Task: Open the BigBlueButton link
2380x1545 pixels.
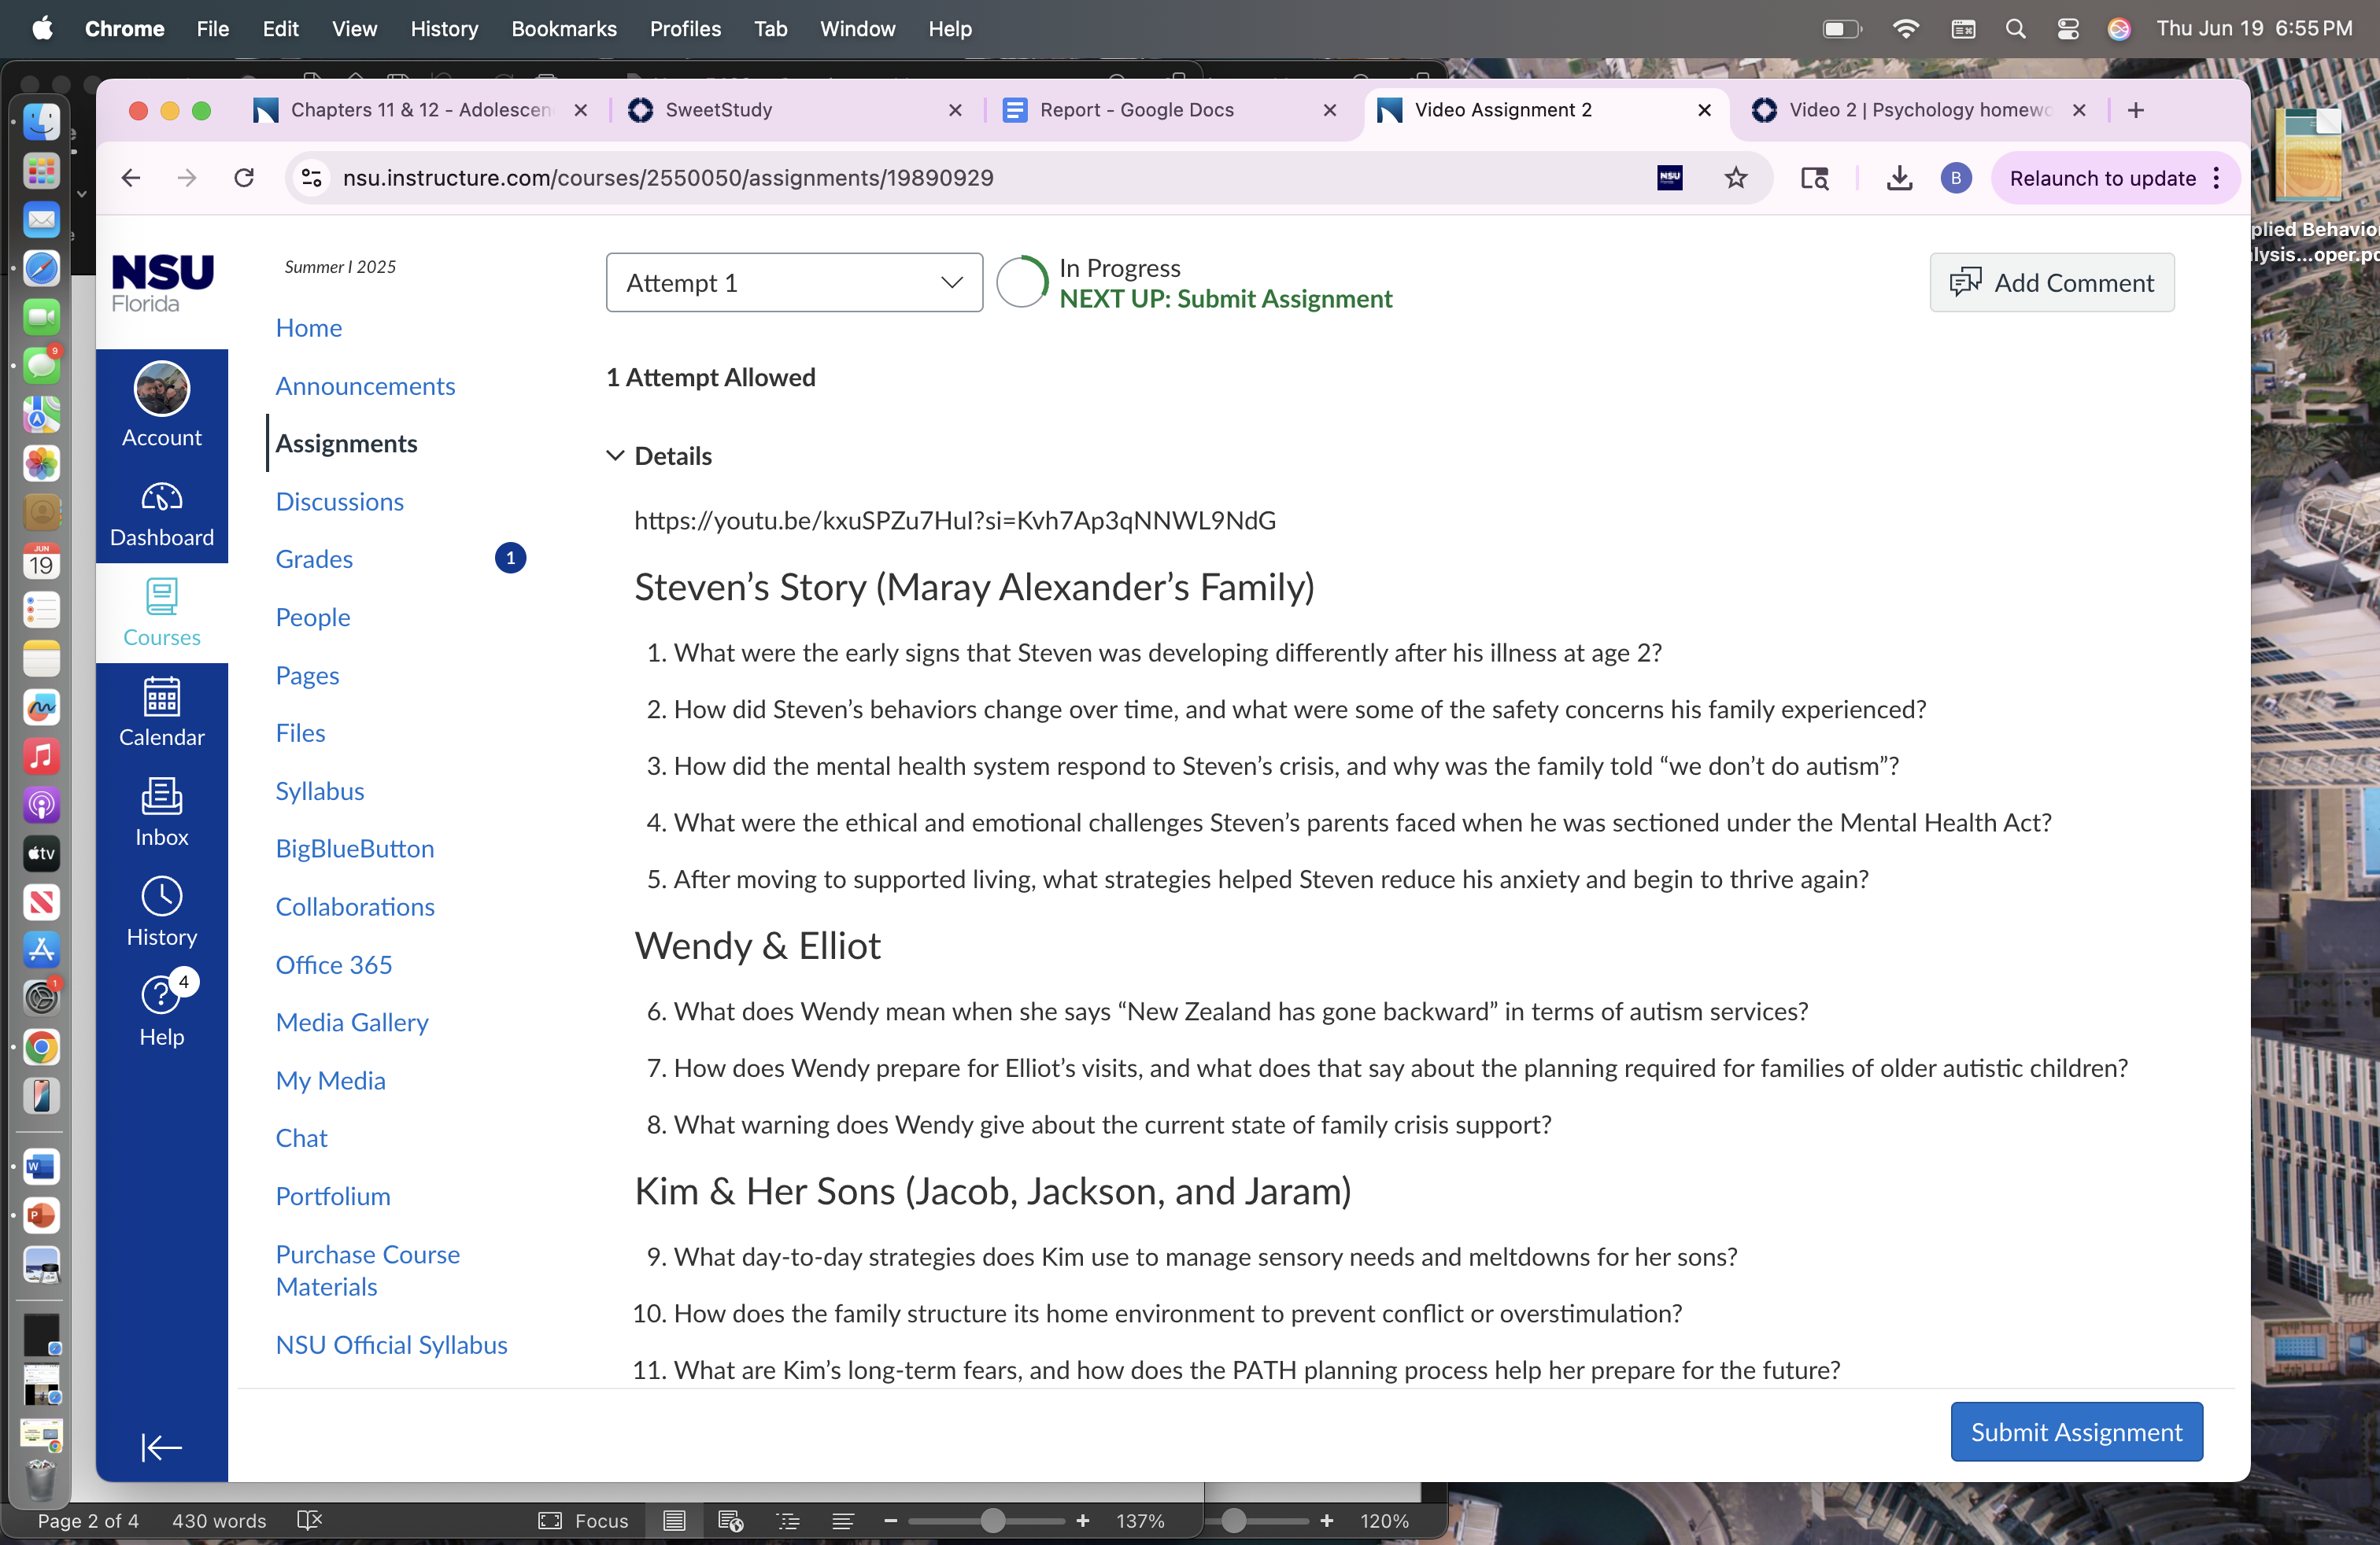Action: 355,849
